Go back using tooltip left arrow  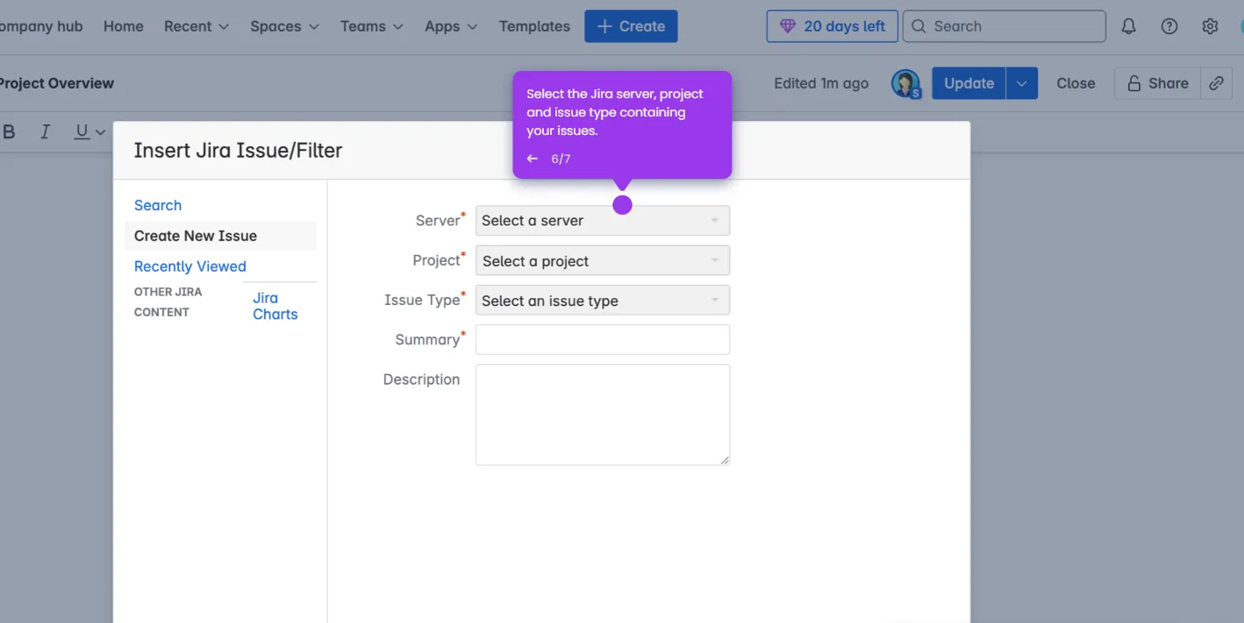[532, 159]
